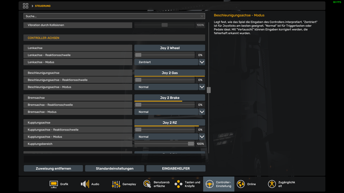
Task: Select the Kupplungsbereich row label
Action: tap(78, 144)
